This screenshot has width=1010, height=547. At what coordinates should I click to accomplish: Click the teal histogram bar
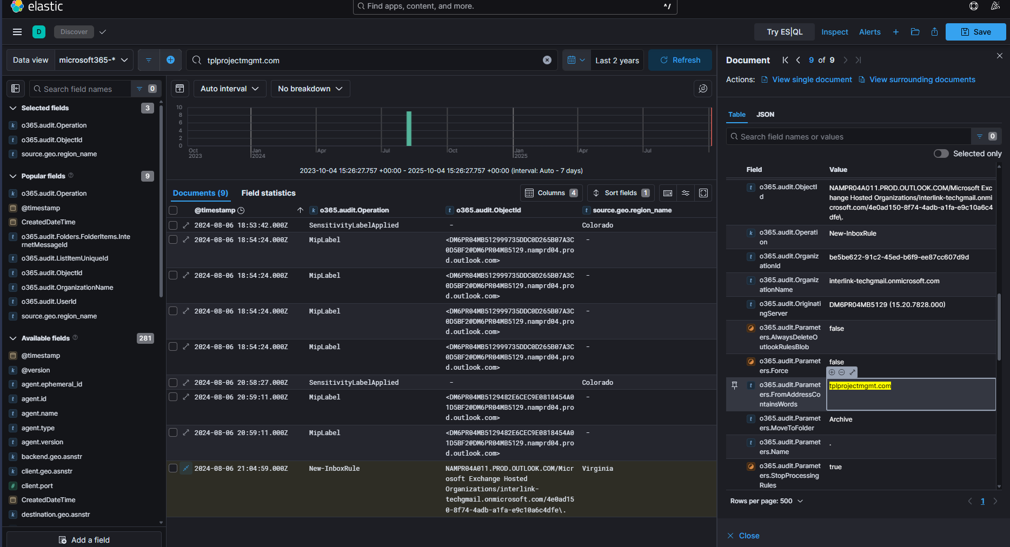(x=409, y=129)
